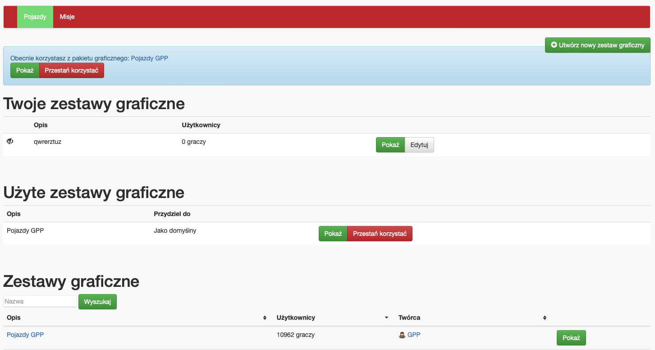
Task: Open the Misje tab
Action: (x=67, y=17)
